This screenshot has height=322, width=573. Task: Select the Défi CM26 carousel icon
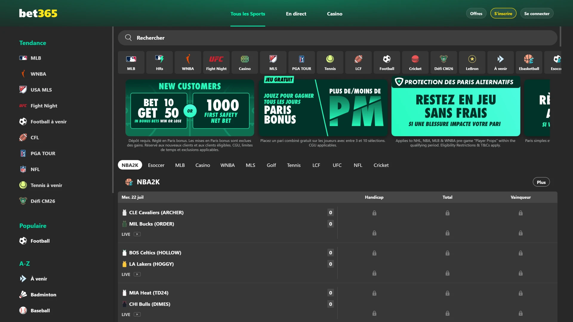pos(443,62)
